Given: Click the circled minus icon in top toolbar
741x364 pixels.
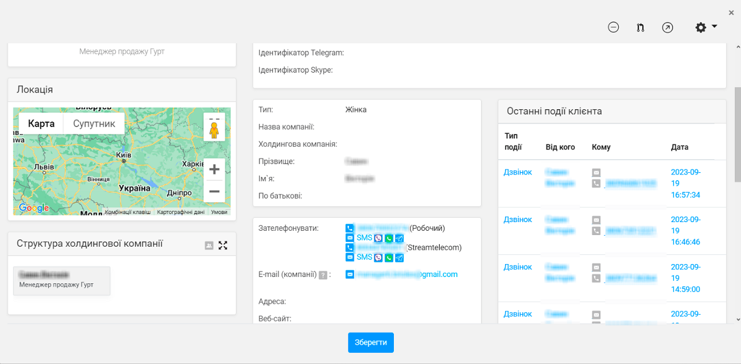Looking at the screenshot, I should click(x=613, y=27).
